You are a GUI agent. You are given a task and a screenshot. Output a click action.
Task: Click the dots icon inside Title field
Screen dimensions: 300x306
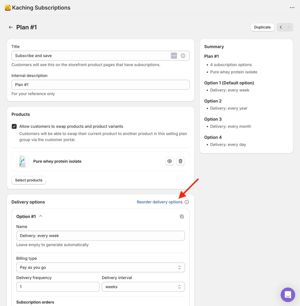(x=174, y=56)
